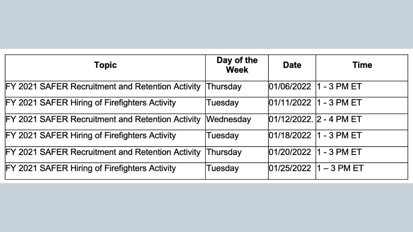Click the 01/20/2022 date cell
Screen dimensions: 413x232
(290, 152)
